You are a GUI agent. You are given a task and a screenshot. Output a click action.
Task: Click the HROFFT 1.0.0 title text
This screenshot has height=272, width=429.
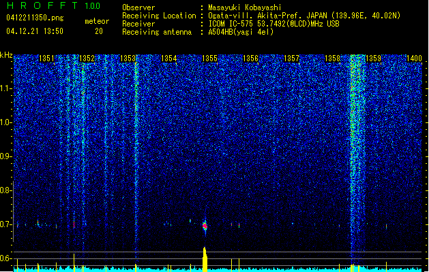54,5
